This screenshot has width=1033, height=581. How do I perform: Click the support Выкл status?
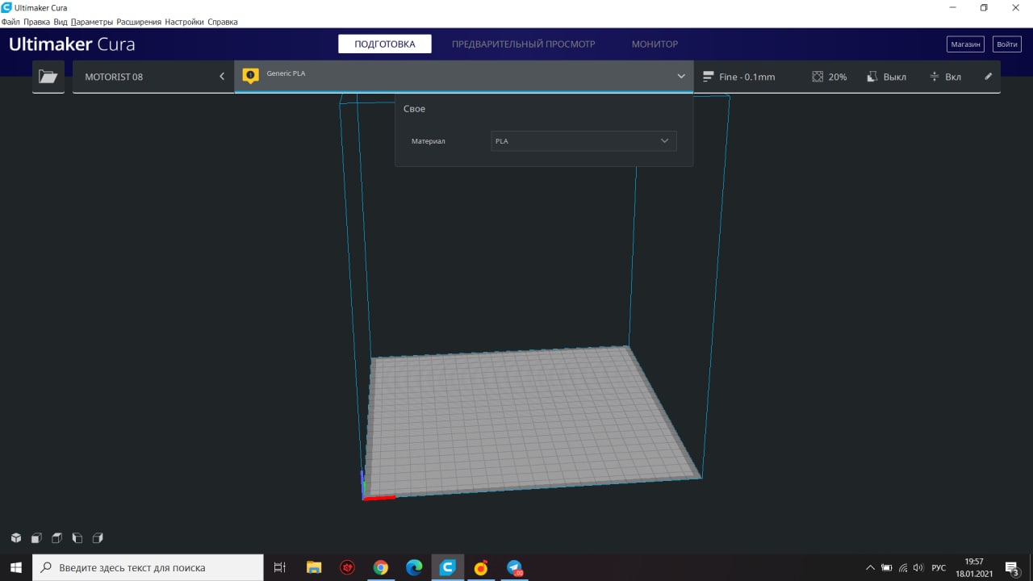click(x=895, y=77)
